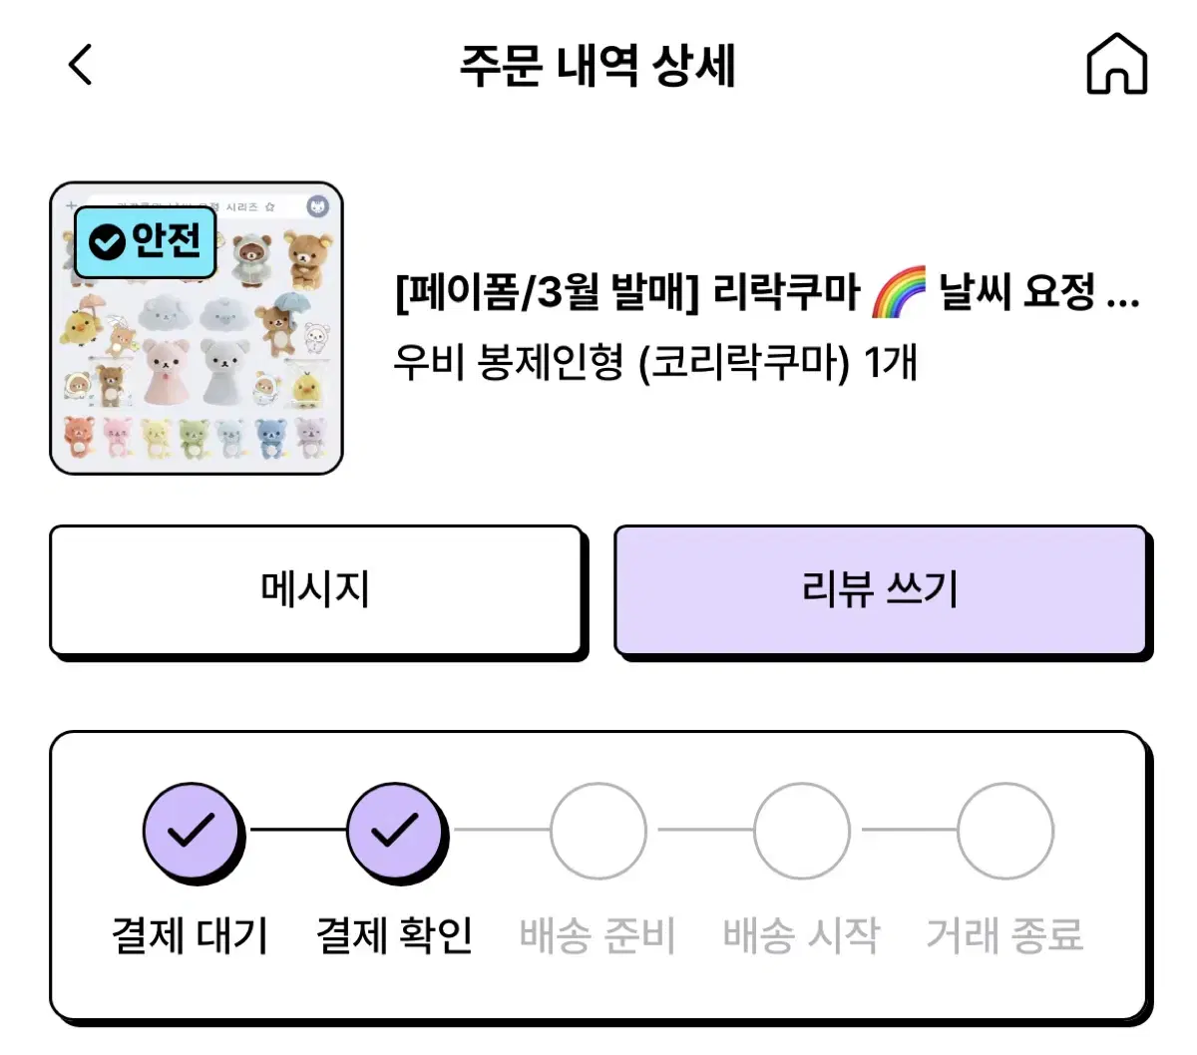Tap the 안전 safe badge on thumbnail
1197x1055 pixels.
[x=146, y=241]
